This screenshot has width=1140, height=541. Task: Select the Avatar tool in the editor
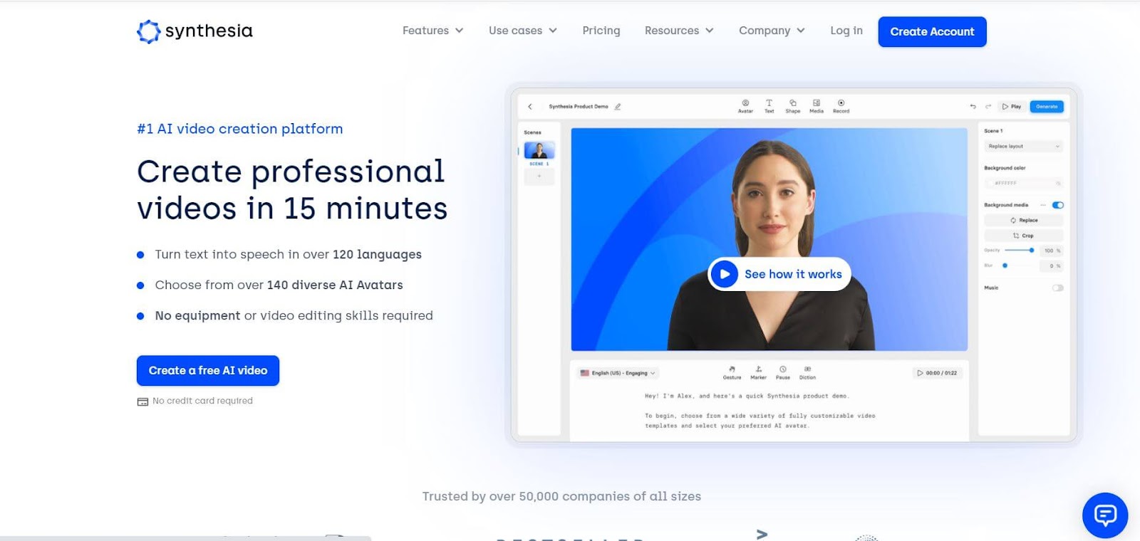[x=745, y=106]
